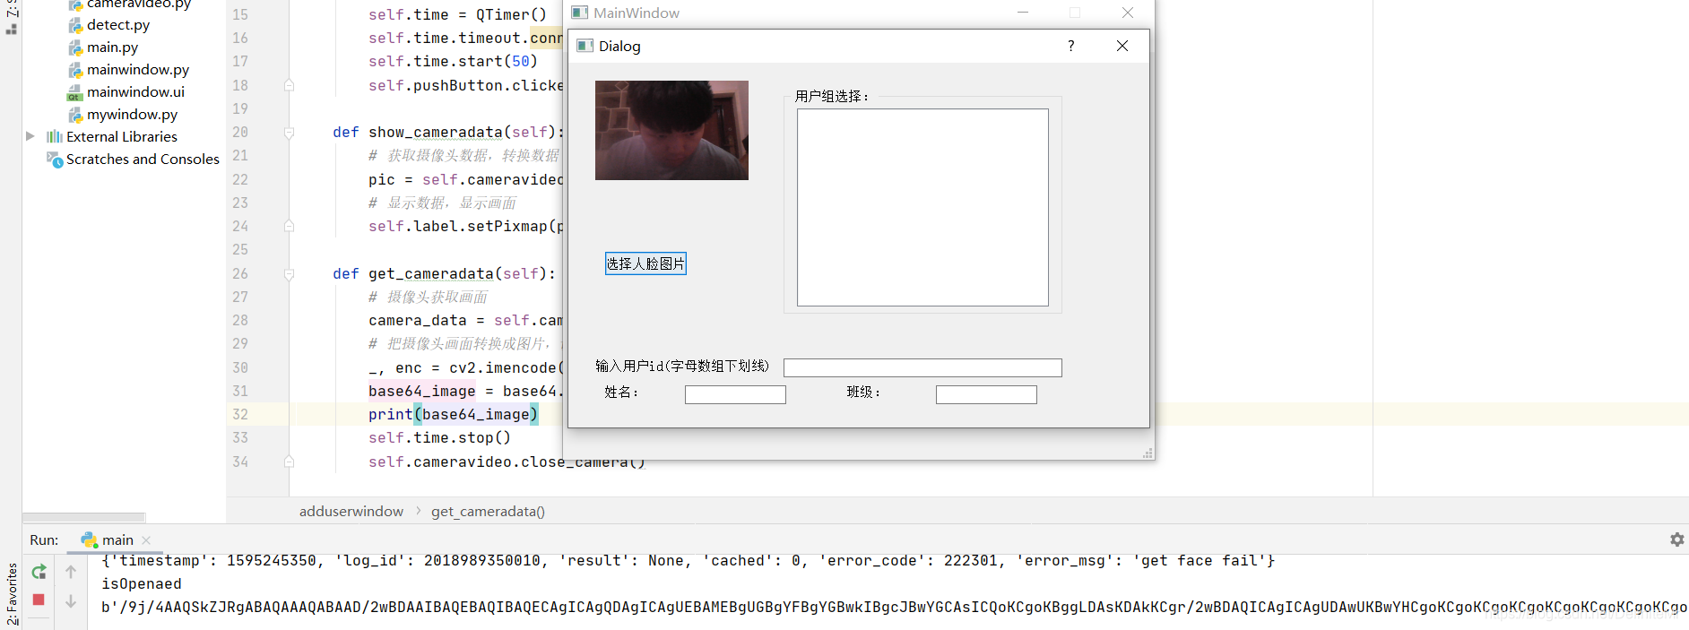The image size is (1689, 630).
Task: Select Scratches and Consoles item
Action: [143, 160]
